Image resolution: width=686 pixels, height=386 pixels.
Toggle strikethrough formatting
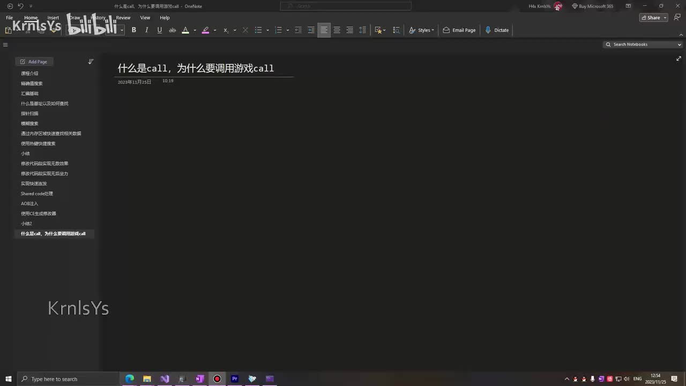coord(172,30)
